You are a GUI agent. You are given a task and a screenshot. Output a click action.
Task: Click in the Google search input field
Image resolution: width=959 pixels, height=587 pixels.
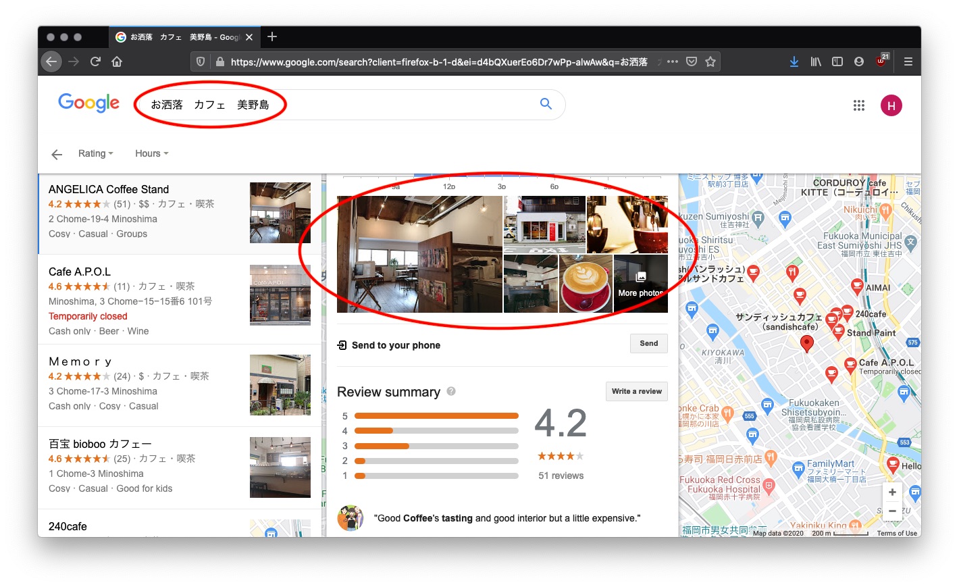point(338,105)
